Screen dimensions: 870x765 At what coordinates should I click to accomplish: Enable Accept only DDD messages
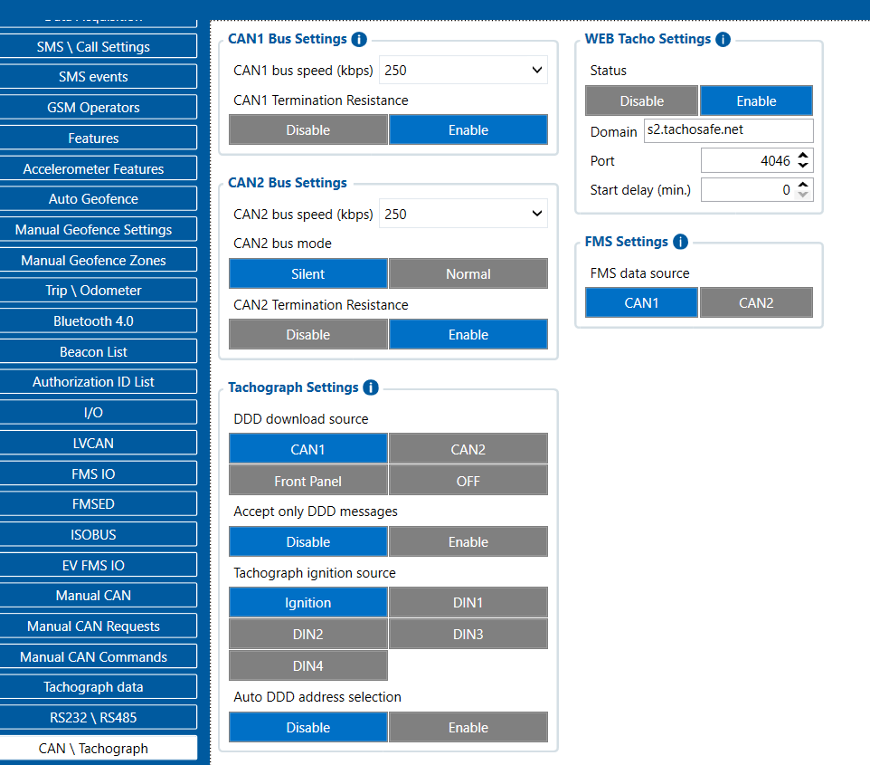click(468, 541)
